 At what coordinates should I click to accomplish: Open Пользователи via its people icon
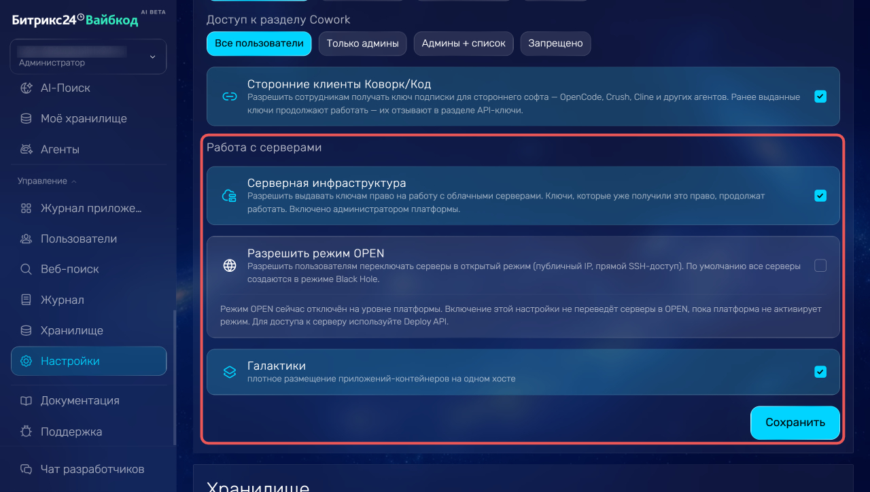tap(27, 239)
